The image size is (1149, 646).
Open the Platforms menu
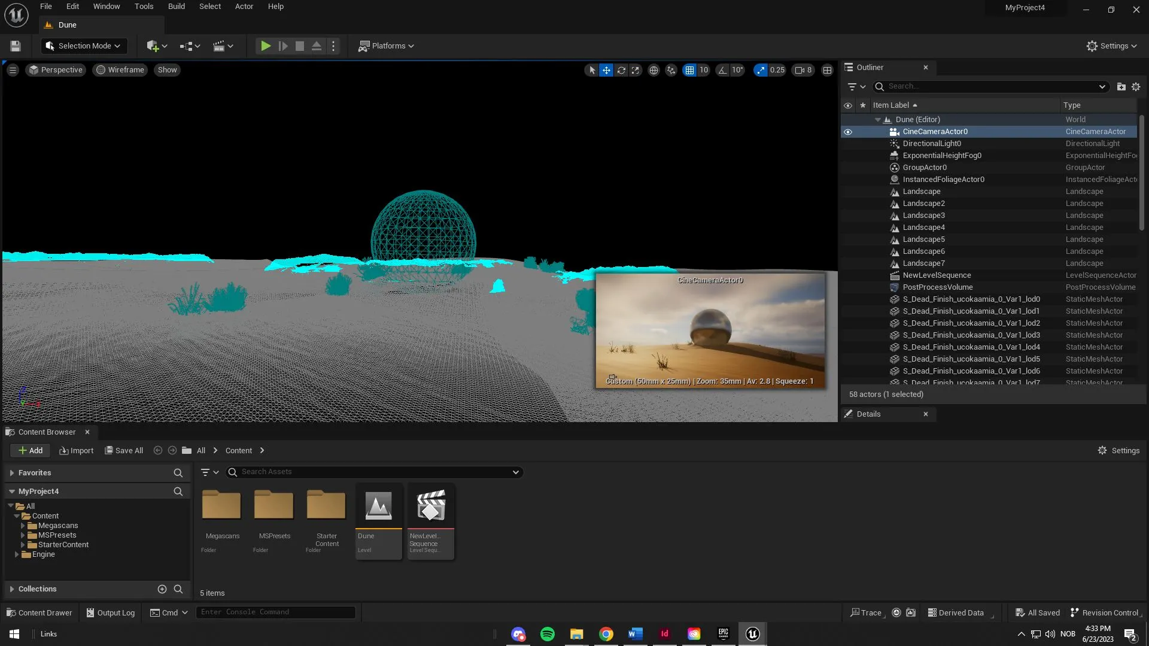coord(386,46)
